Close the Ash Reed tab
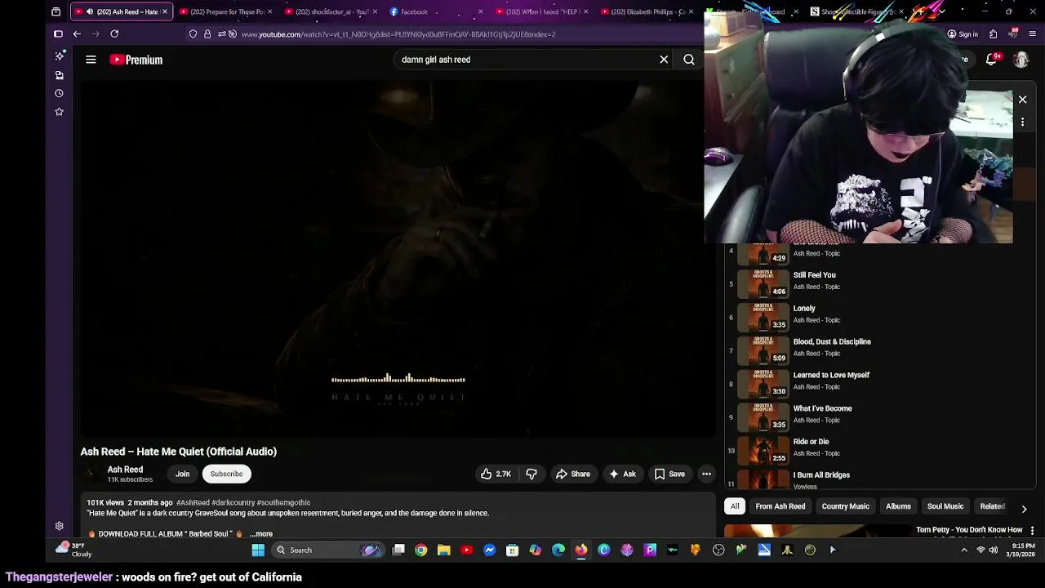This screenshot has height=588, width=1045. 165,11
